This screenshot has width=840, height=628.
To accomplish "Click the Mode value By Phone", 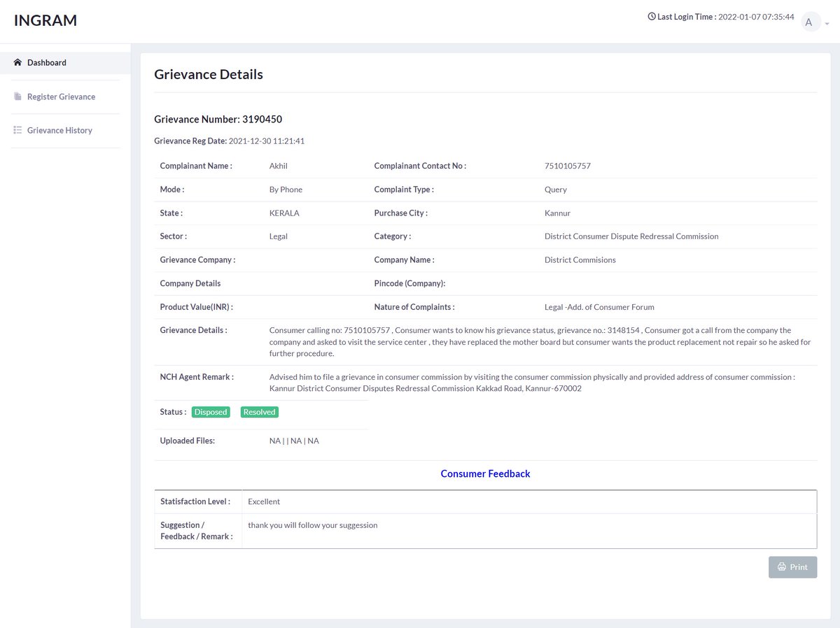I will [286, 190].
